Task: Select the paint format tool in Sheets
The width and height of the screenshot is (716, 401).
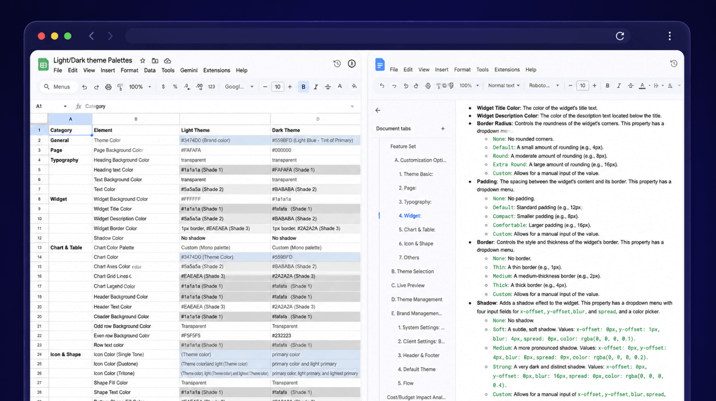Action: click(120, 87)
